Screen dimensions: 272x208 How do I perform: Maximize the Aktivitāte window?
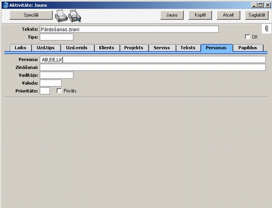coord(261,5)
